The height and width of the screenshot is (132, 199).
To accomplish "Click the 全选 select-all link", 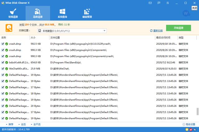I will (23, 125).
